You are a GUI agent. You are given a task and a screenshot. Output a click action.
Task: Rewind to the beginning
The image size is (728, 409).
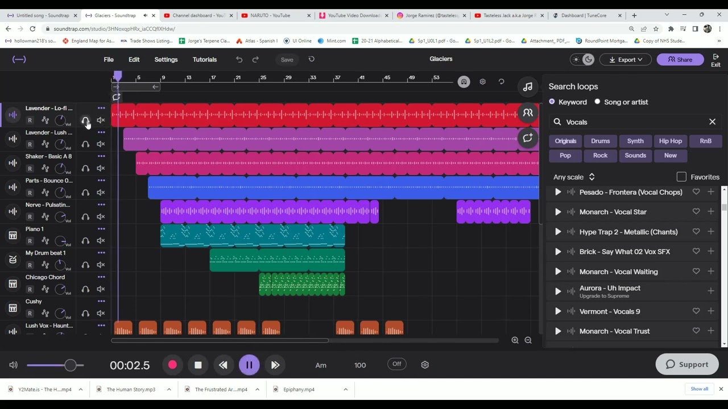[223, 365]
